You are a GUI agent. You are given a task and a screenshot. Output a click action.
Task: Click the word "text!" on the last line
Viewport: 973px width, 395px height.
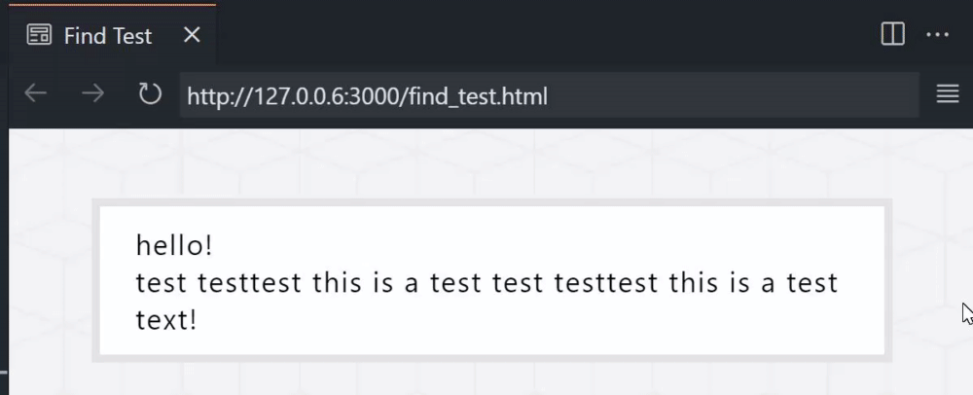166,320
